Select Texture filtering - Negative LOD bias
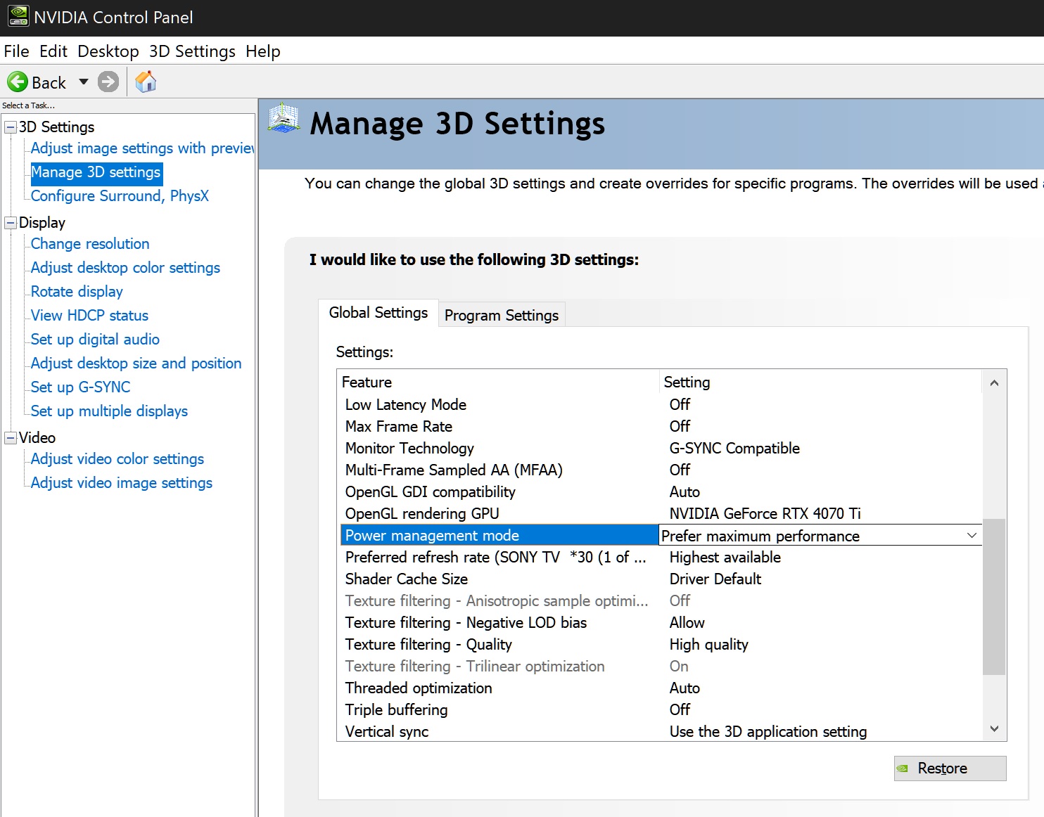 click(x=661, y=622)
